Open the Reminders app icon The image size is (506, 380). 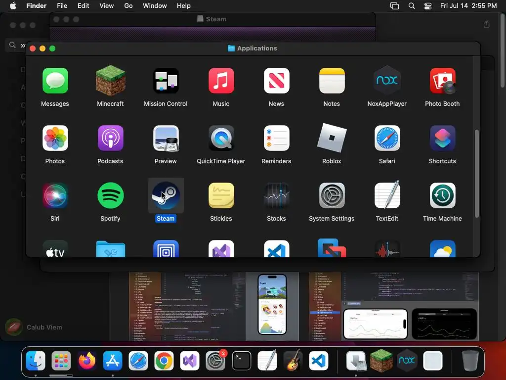(276, 139)
